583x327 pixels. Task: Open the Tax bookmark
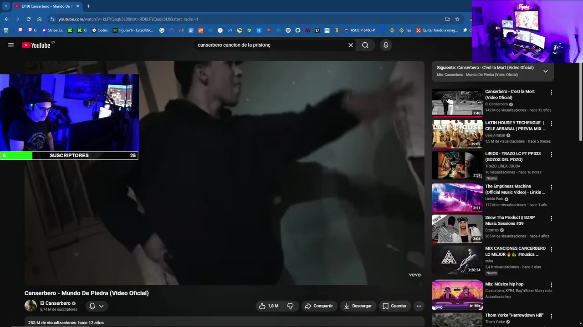[405, 30]
